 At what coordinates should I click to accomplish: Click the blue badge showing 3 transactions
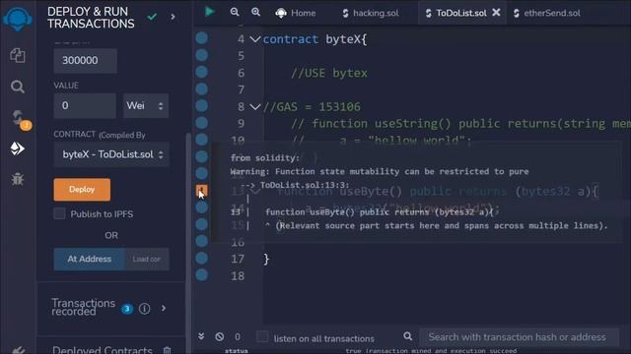tap(127, 309)
